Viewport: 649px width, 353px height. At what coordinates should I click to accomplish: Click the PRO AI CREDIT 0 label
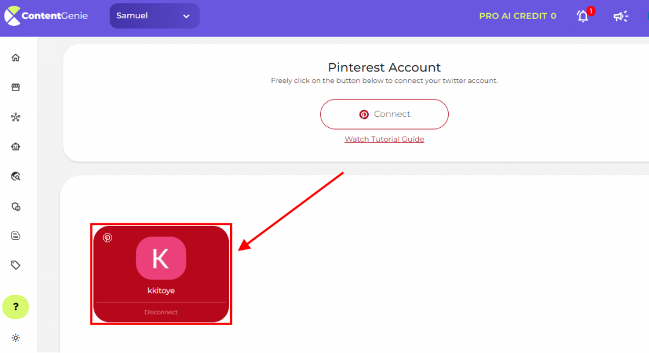517,16
